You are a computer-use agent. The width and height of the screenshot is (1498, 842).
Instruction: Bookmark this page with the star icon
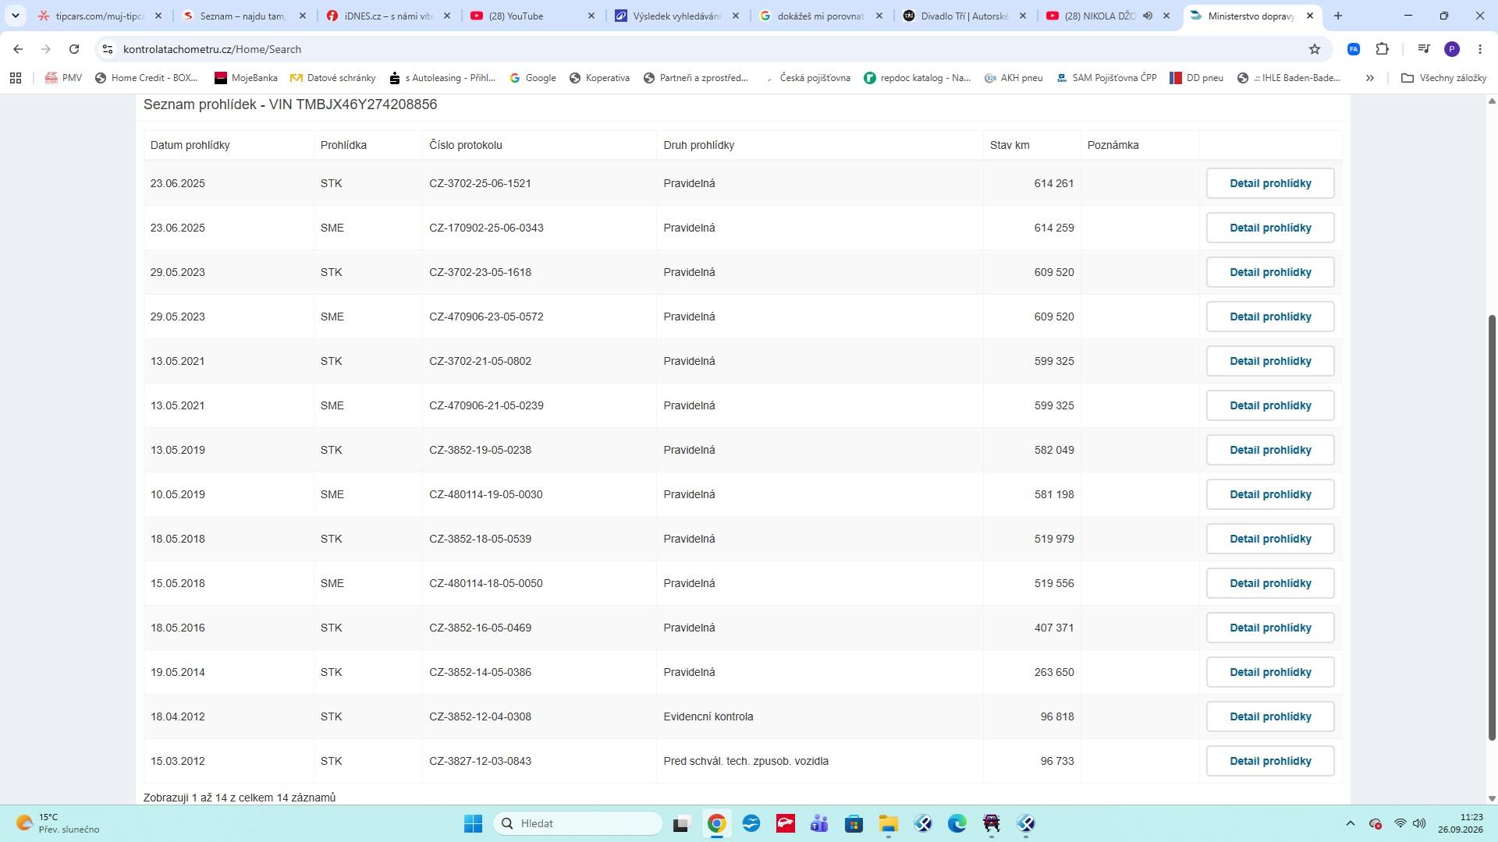1315,49
